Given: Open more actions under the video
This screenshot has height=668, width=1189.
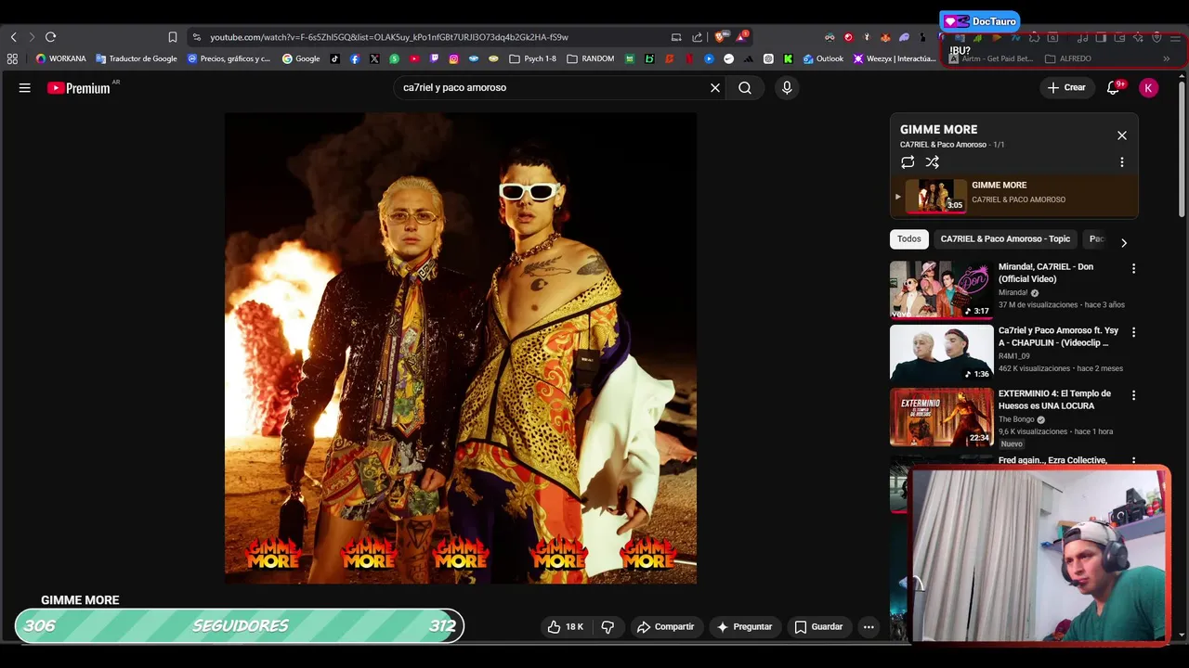Looking at the screenshot, I should pos(869,627).
